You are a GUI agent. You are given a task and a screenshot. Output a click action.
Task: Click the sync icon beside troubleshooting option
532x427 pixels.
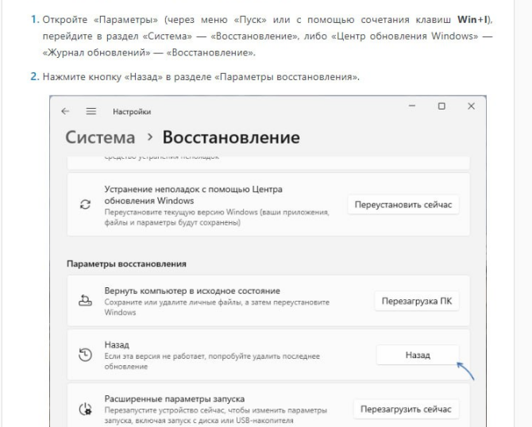(x=86, y=205)
